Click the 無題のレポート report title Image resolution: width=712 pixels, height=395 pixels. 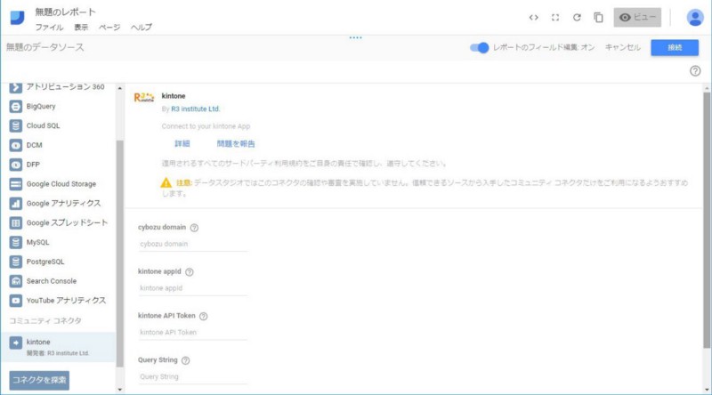pyautogui.click(x=65, y=12)
